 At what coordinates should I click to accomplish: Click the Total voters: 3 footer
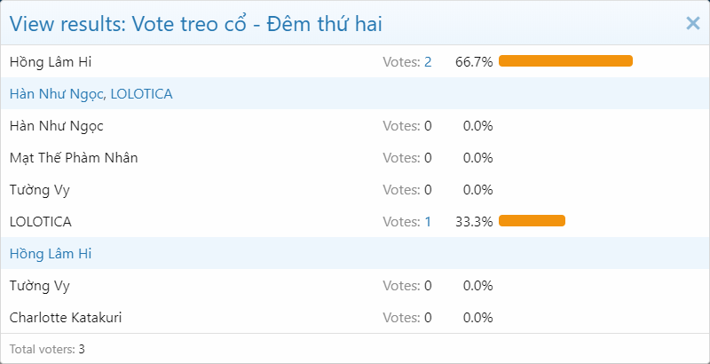[x=47, y=349]
